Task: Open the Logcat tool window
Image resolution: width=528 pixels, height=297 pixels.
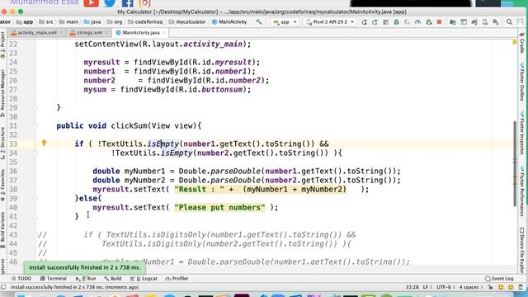Action: click(144, 279)
